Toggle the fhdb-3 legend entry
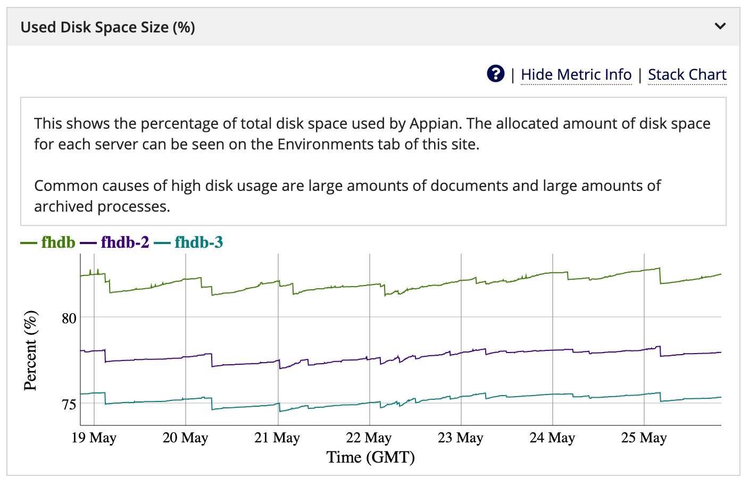The height and width of the screenshot is (486, 749). 189,242
